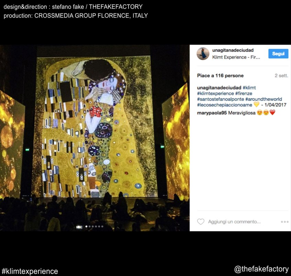Open unagitanadeciudad profile avatar picture

click(x=203, y=54)
